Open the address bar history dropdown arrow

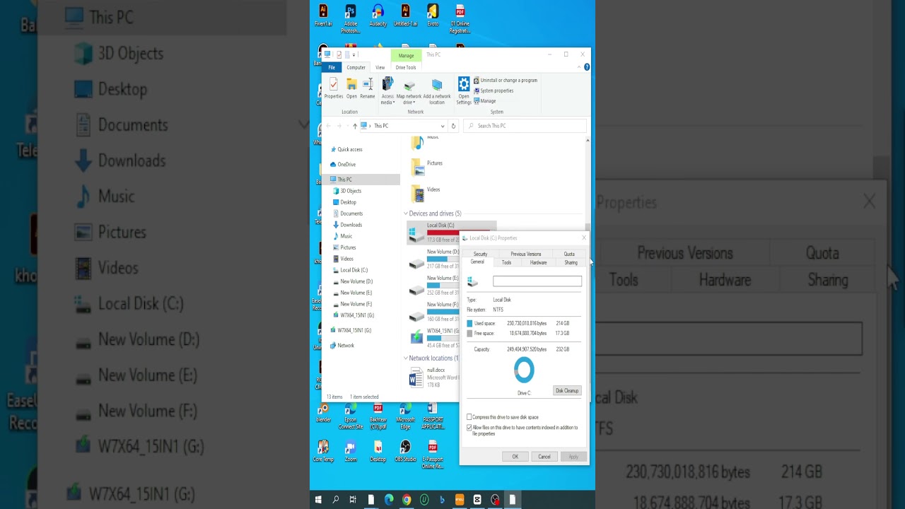(x=443, y=126)
